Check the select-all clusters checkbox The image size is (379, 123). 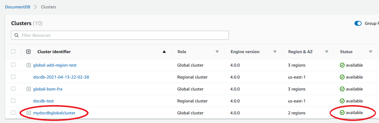point(13,51)
